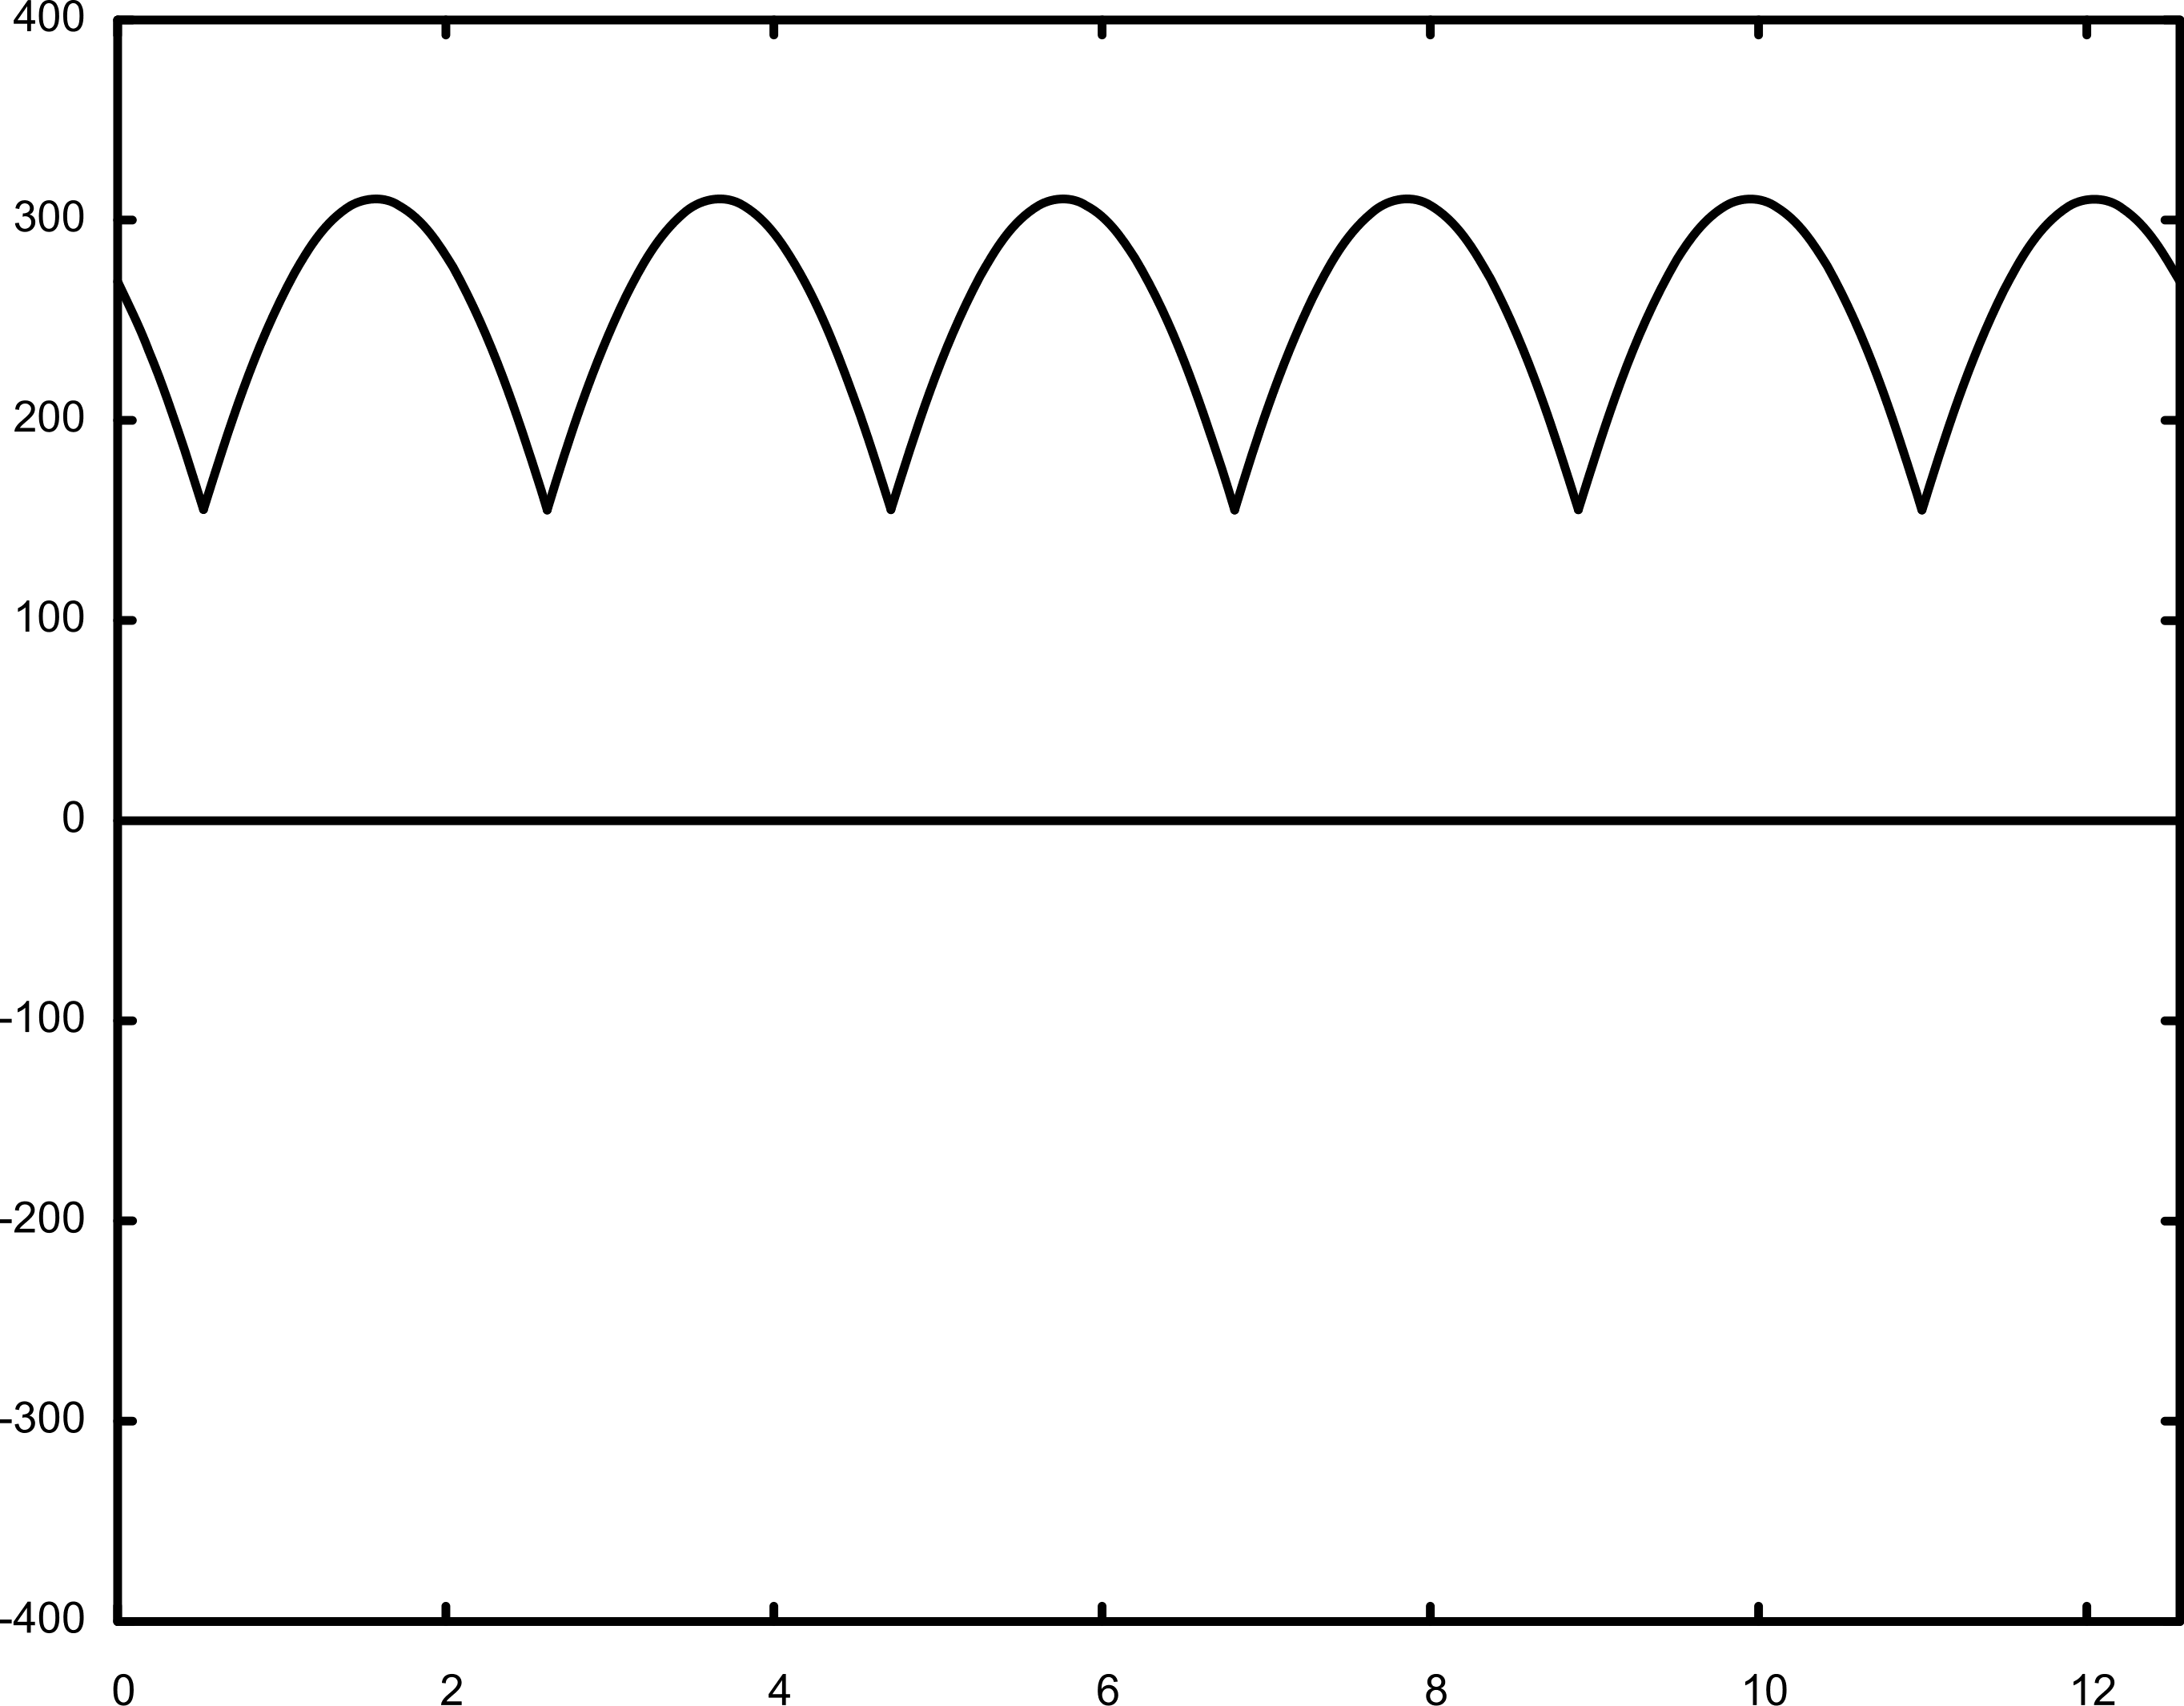Click the rightmost sharp cusp near x=11

click(1922, 510)
